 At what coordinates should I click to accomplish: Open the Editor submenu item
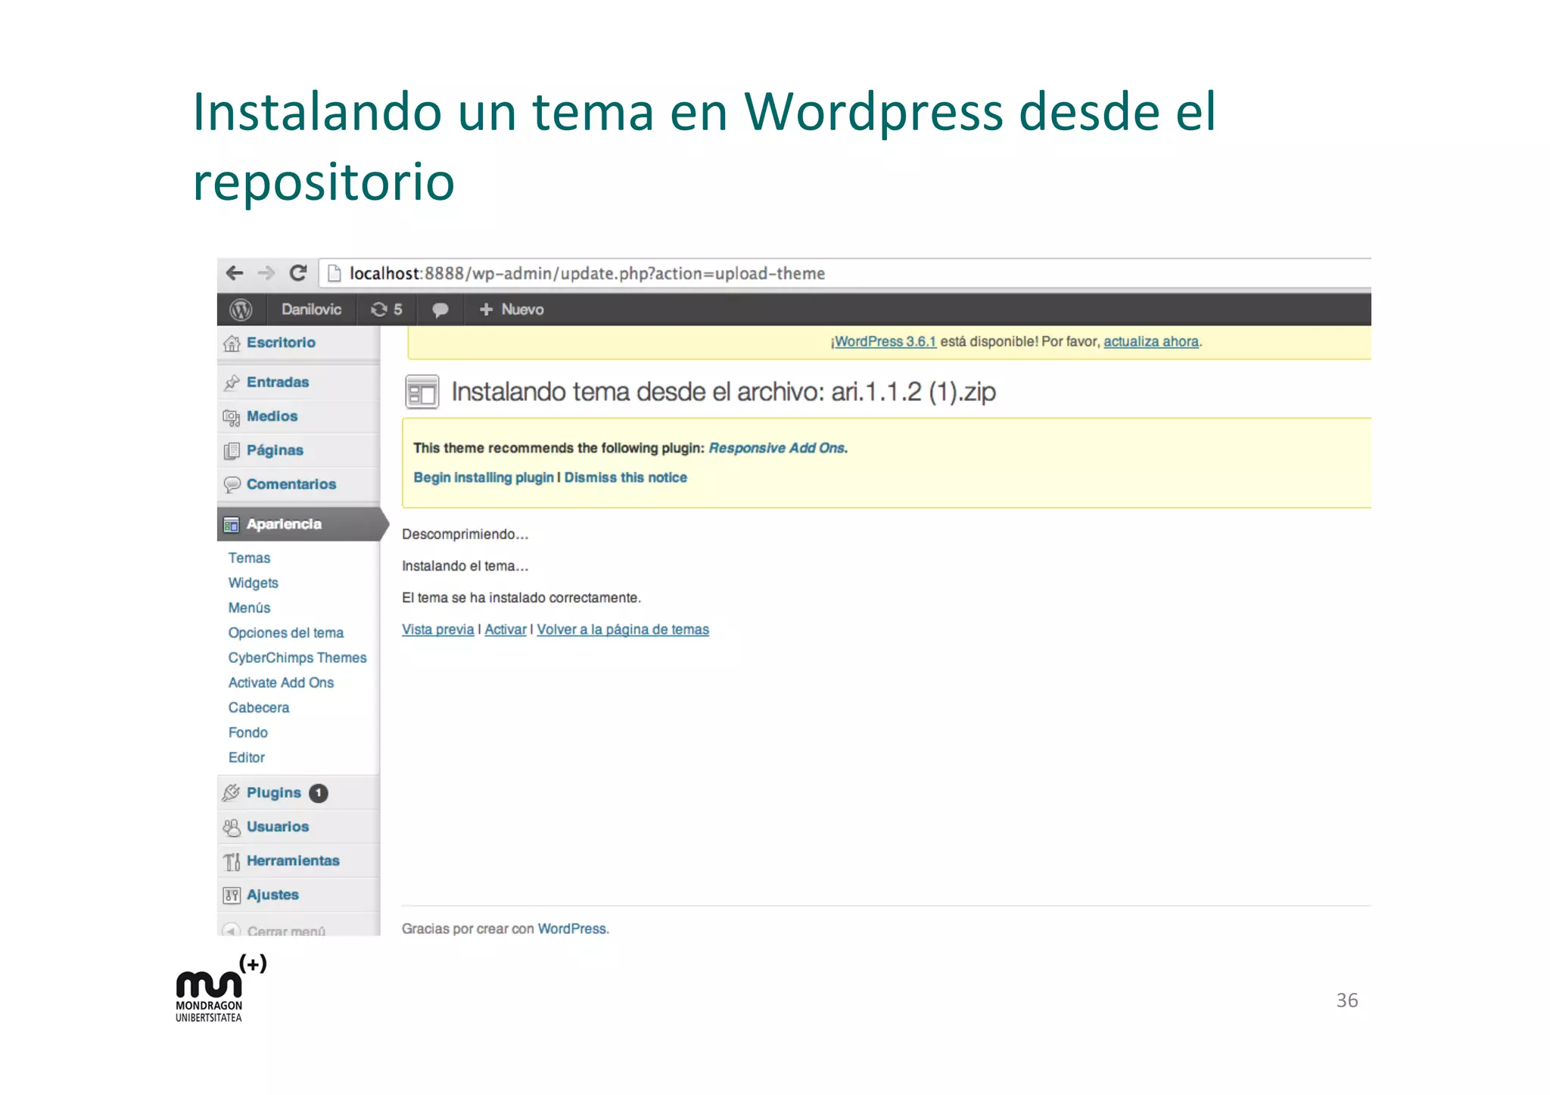247,757
